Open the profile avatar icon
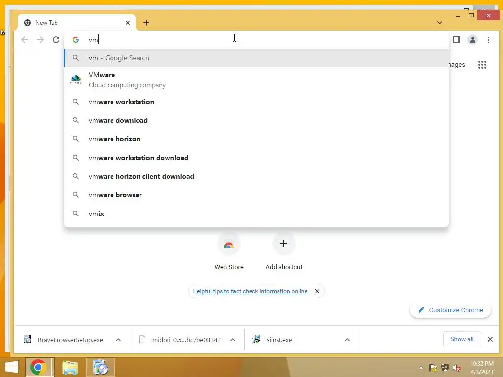 (x=472, y=40)
